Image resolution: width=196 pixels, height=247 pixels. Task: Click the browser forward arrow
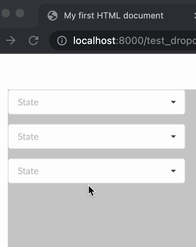(11, 40)
